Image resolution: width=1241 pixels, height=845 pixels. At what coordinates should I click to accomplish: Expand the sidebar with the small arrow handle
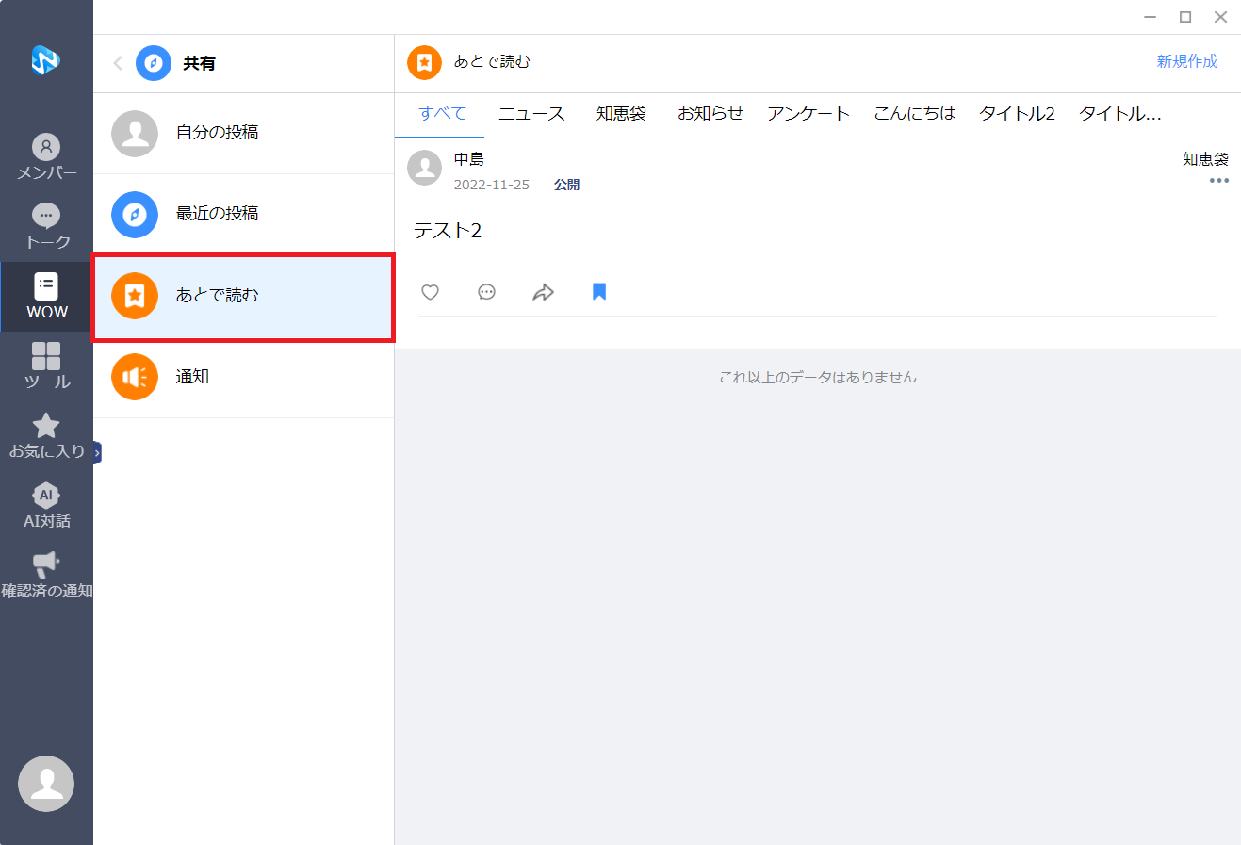tap(97, 453)
